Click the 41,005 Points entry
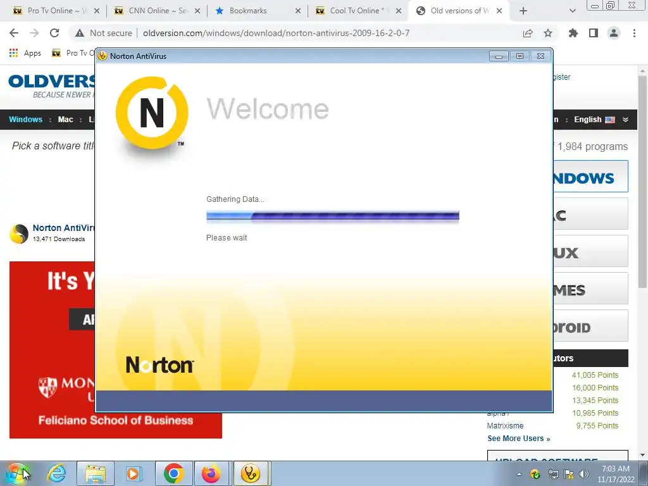Image resolution: width=648 pixels, height=486 pixels. tap(595, 375)
